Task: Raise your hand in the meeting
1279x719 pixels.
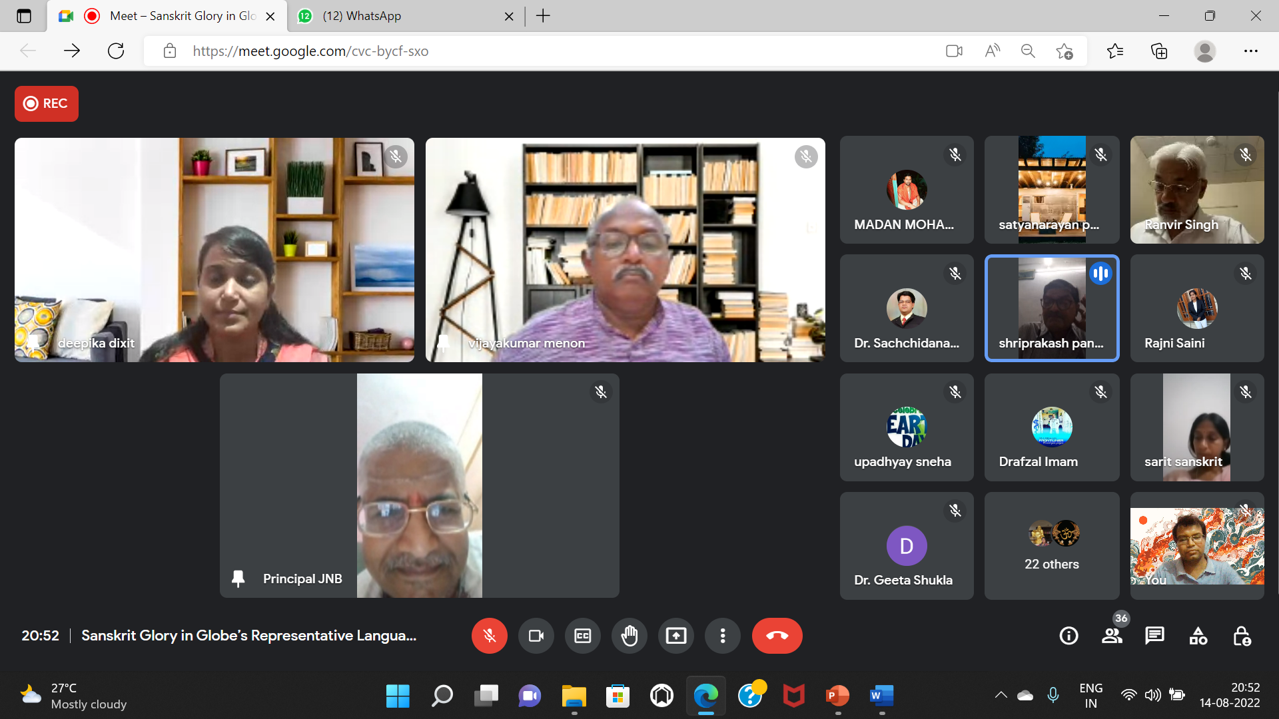Action: click(x=629, y=636)
